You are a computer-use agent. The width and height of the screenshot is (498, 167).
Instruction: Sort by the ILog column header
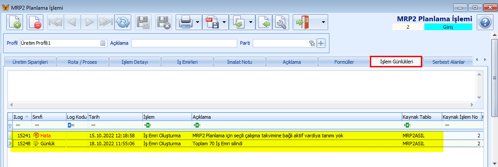tap(22, 117)
